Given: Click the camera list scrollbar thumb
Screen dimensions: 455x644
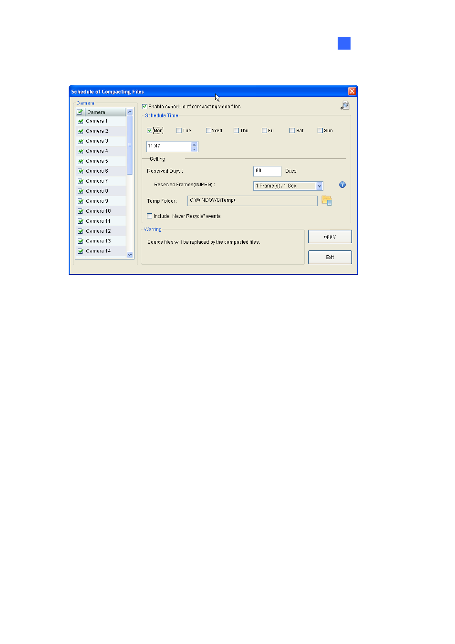Looking at the screenshot, I should coord(130,145).
